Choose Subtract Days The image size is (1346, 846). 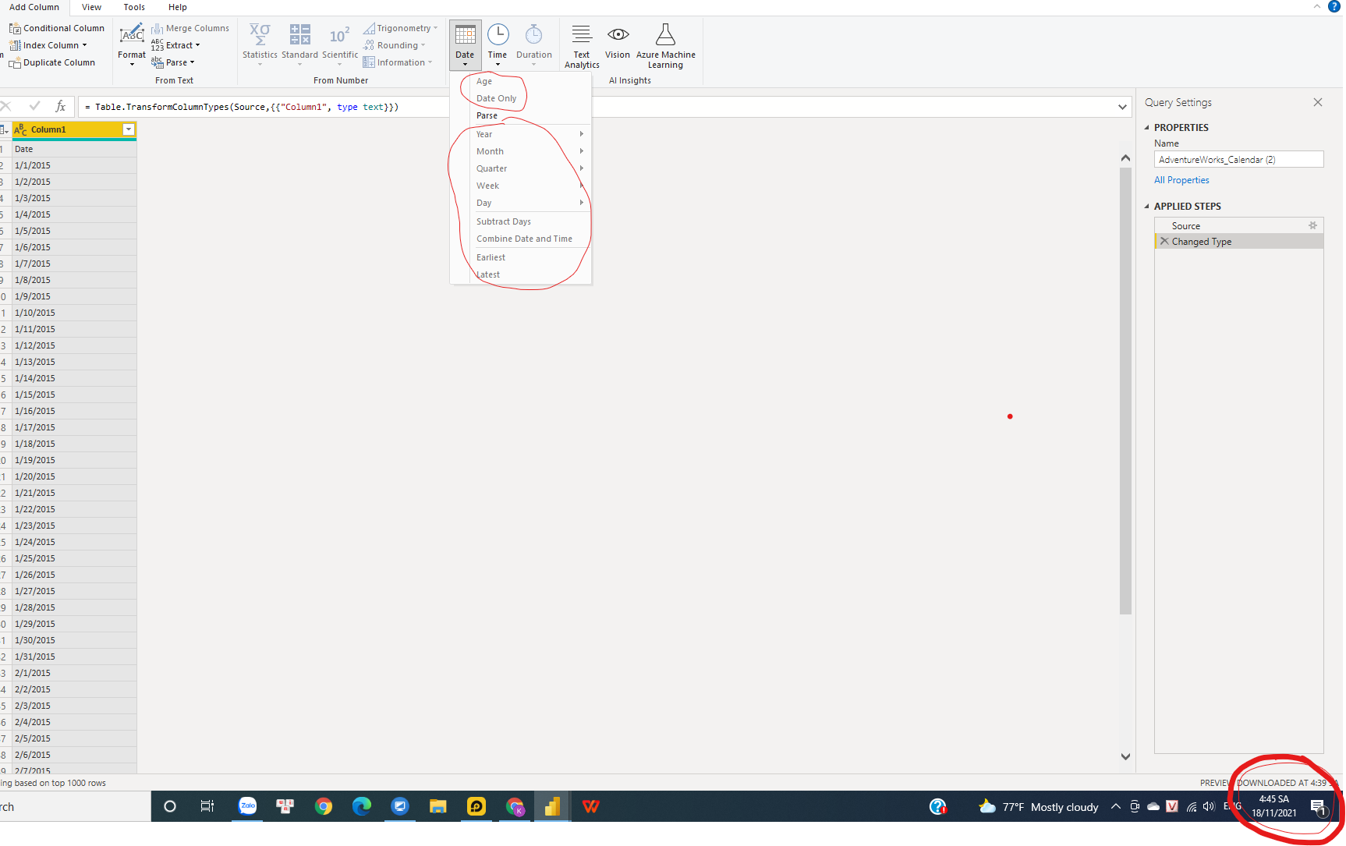coord(520,221)
